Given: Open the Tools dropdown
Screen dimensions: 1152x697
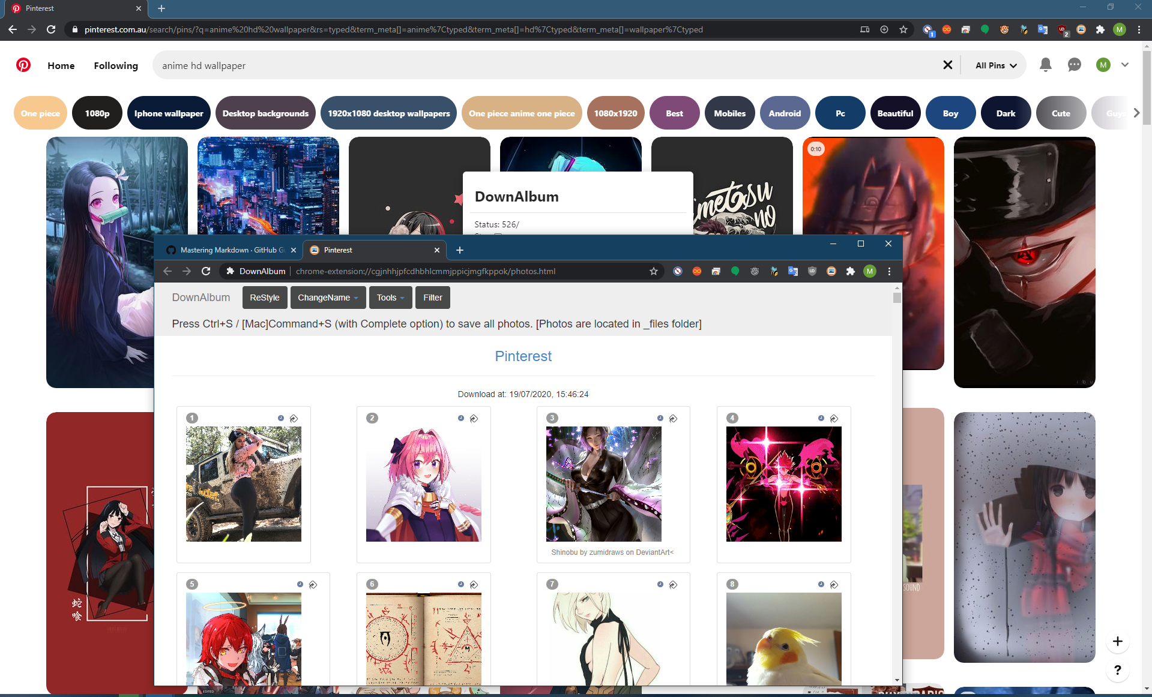Looking at the screenshot, I should tap(391, 298).
